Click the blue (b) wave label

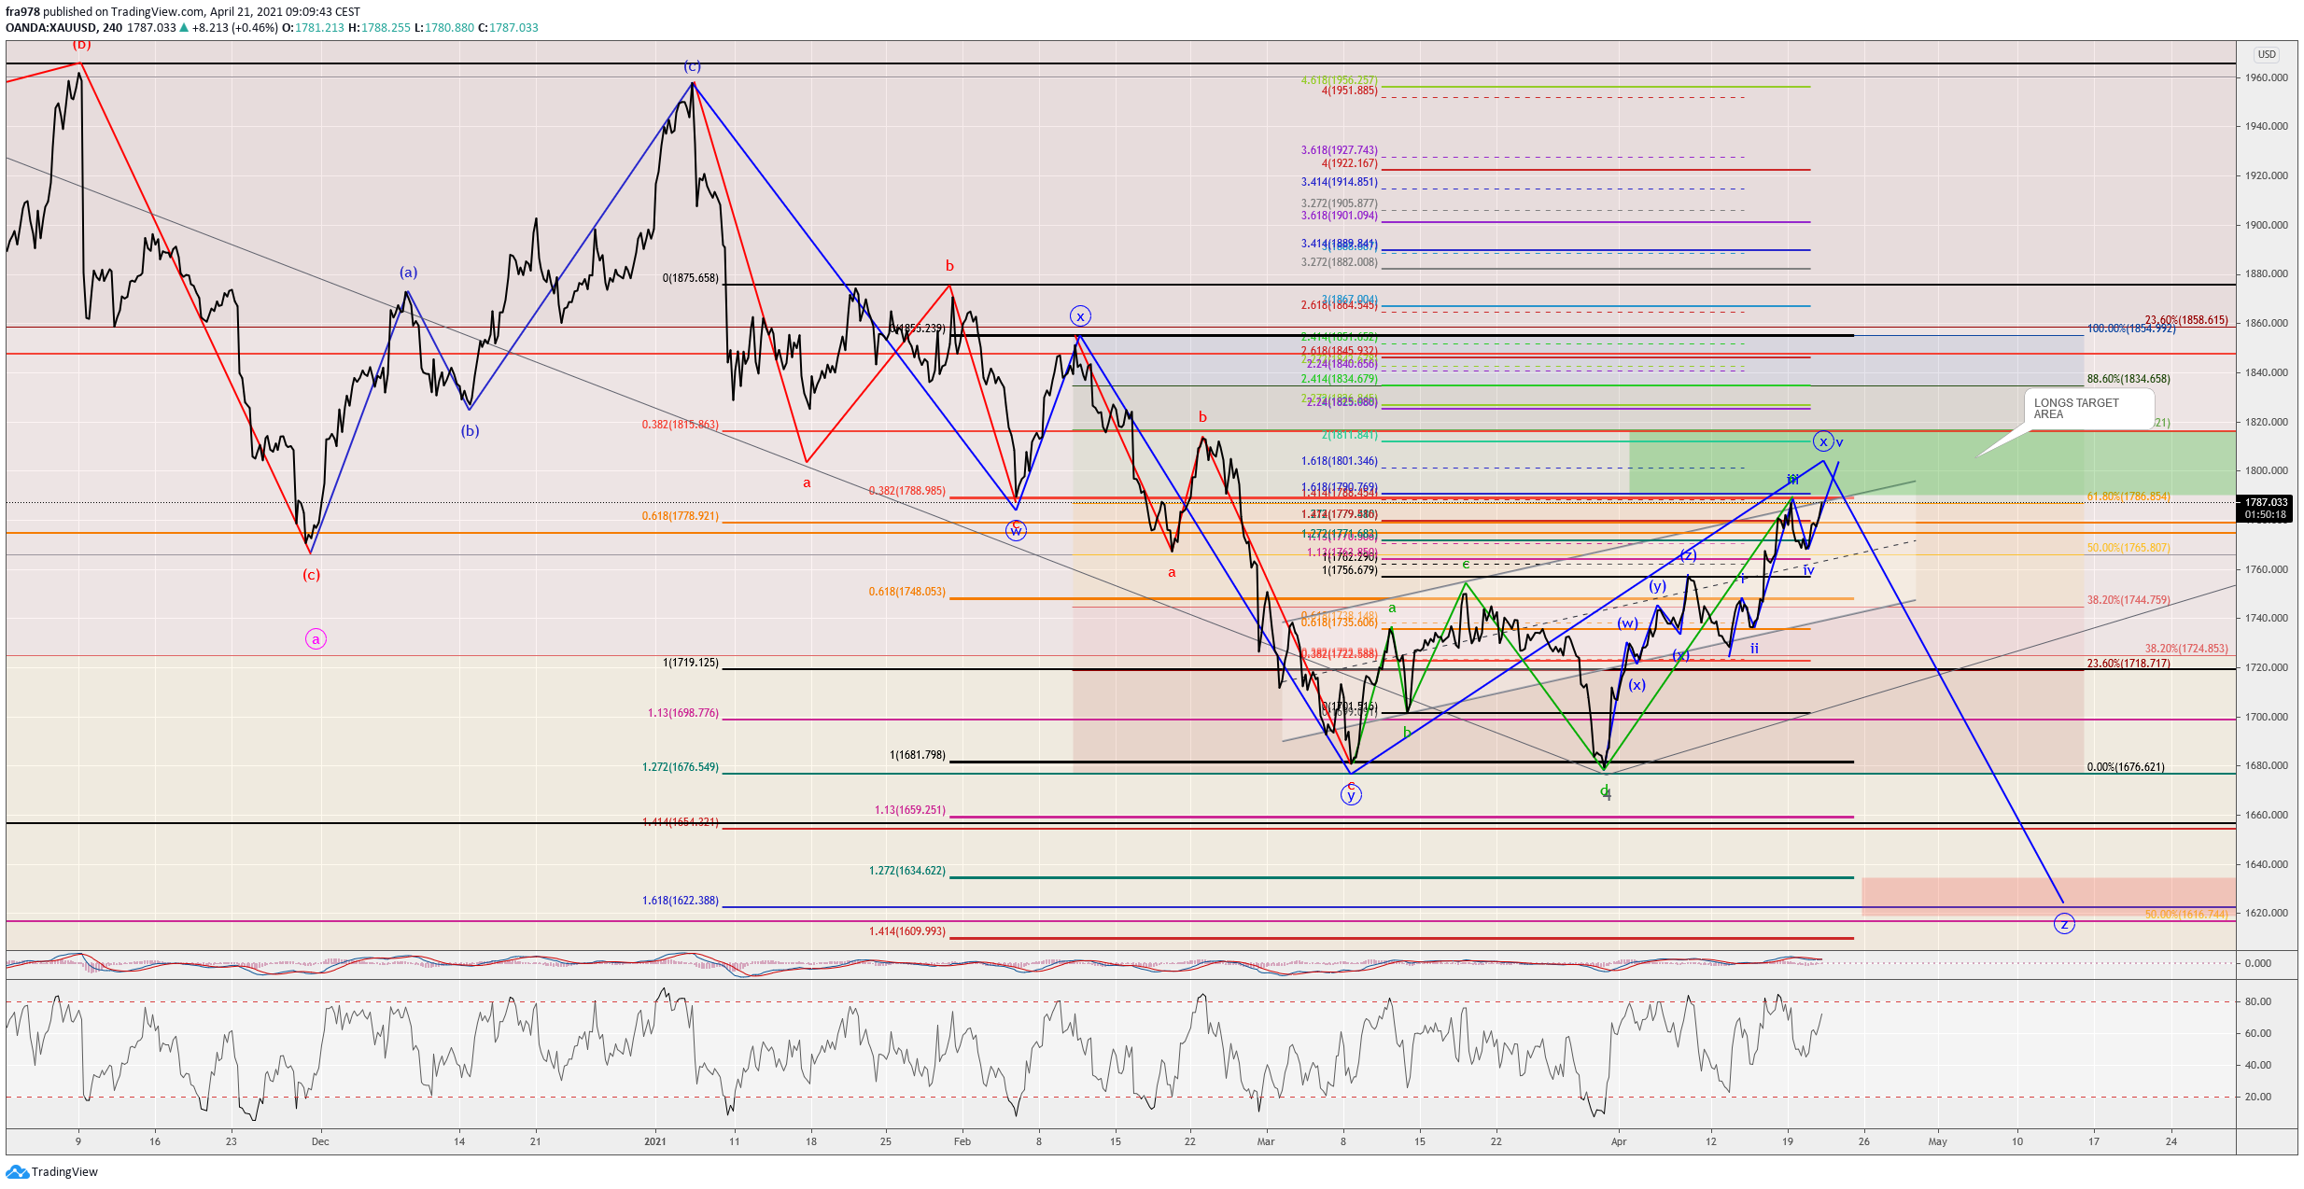[x=470, y=431]
